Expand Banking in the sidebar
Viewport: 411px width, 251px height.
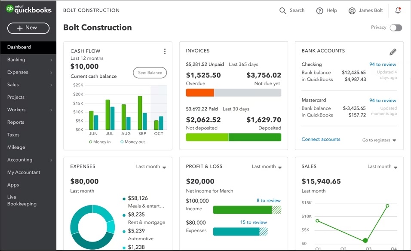pyautogui.click(x=28, y=60)
